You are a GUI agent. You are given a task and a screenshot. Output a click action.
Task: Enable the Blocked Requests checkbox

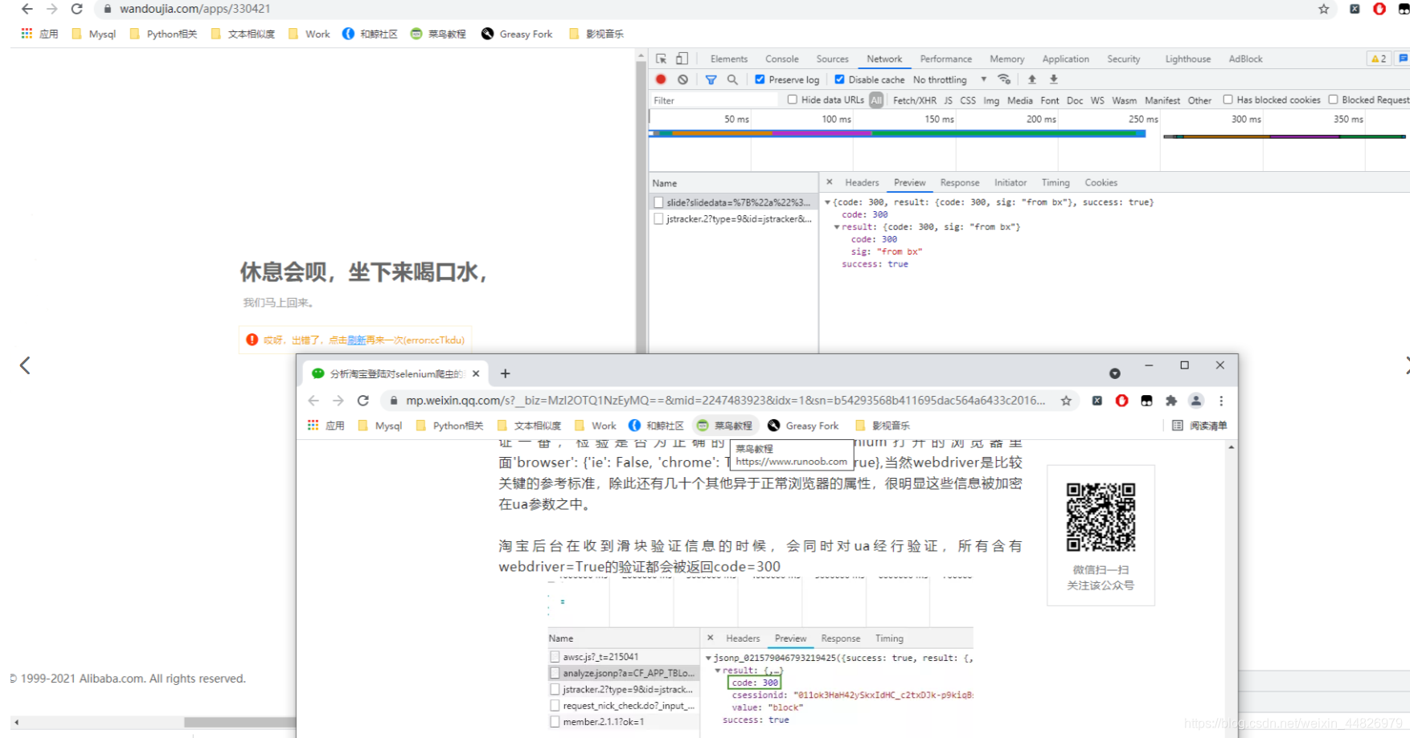point(1333,100)
